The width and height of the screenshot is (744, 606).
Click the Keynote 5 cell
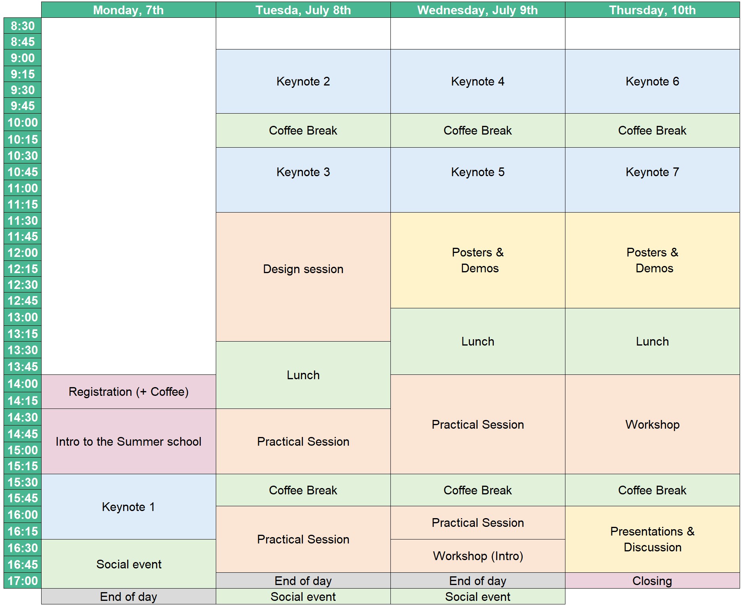478,180
